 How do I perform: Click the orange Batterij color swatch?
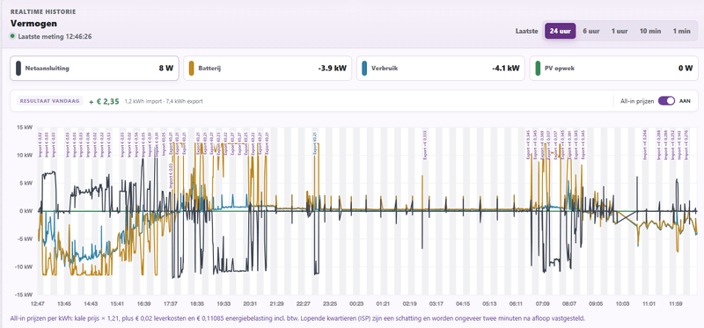pos(192,69)
